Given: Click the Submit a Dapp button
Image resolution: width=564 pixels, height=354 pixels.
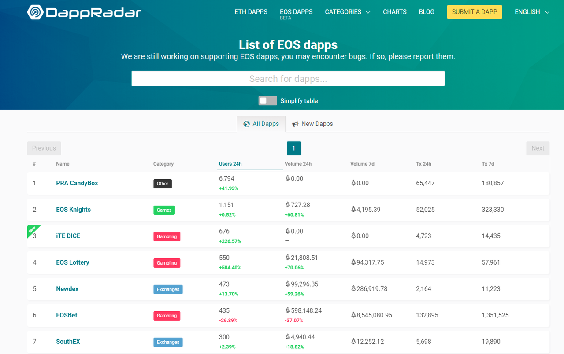Looking at the screenshot, I should [x=475, y=12].
